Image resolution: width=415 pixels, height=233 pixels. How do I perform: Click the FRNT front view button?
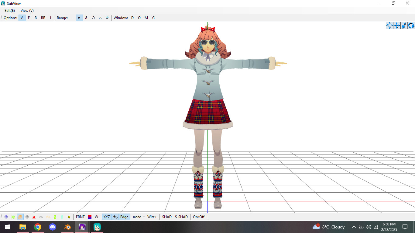80,217
